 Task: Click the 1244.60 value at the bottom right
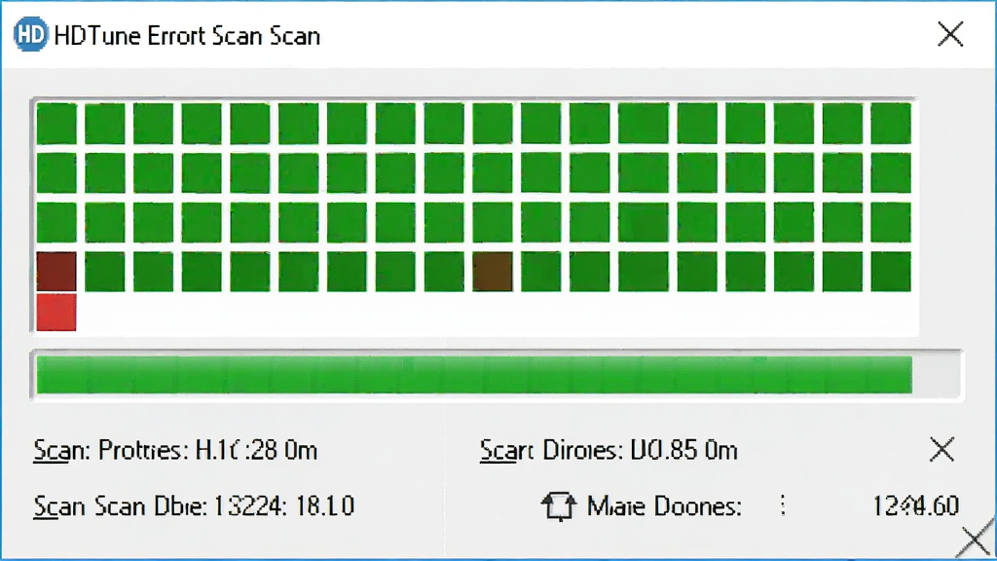point(915,506)
